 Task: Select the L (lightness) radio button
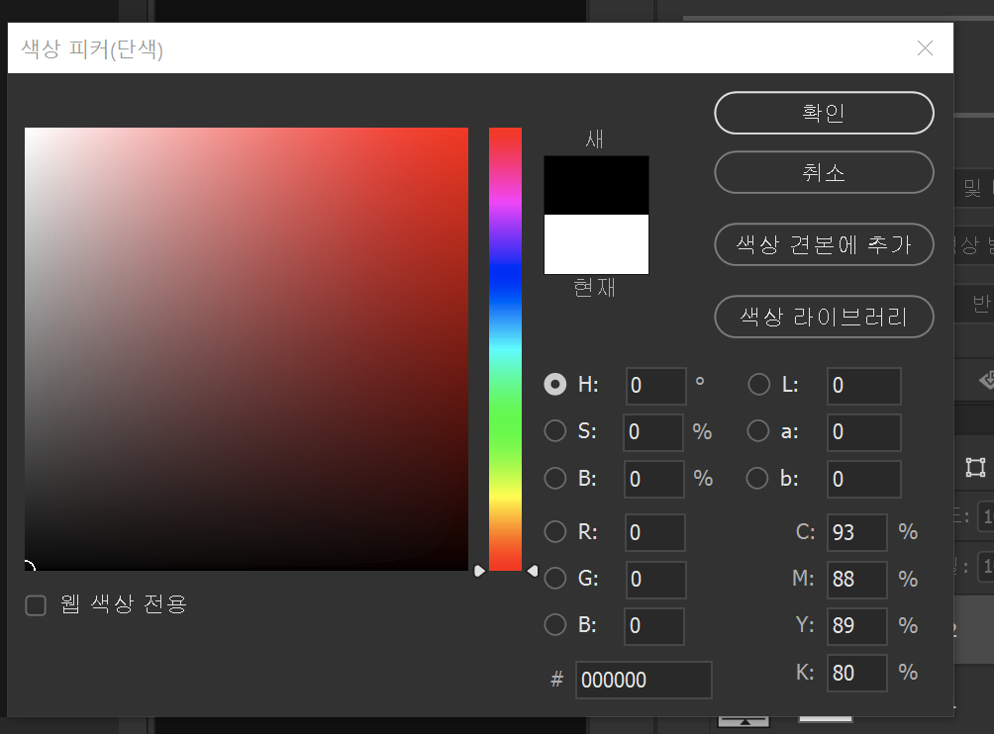(758, 385)
